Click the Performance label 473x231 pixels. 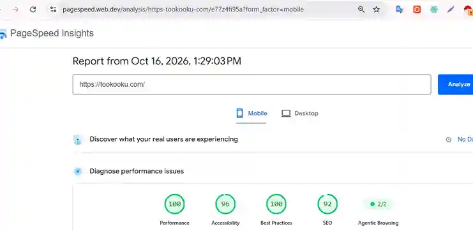[174, 223]
